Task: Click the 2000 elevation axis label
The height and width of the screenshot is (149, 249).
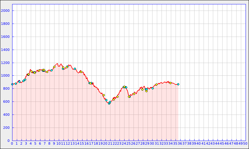Action: [x=6, y=11]
